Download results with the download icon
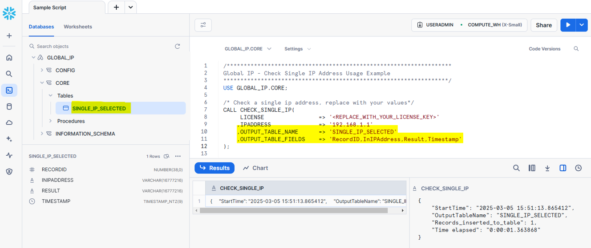 click(547, 168)
